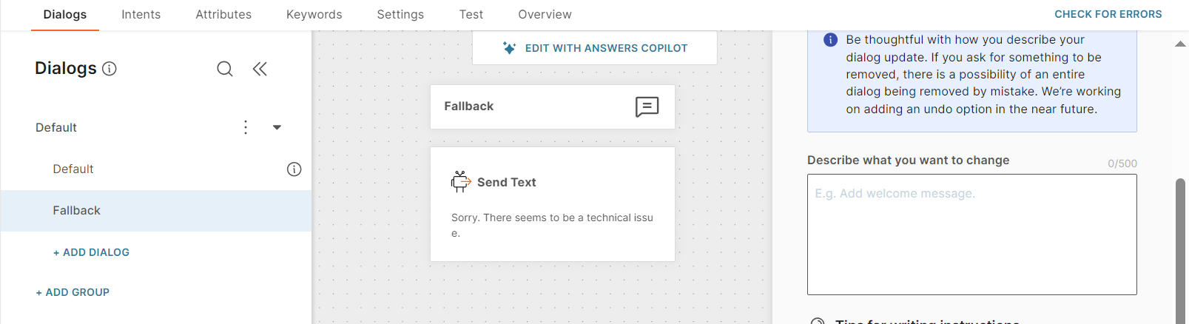Collapse the Dialogs sidebar with double-chevron icon
The width and height of the screenshot is (1189, 324).
[260, 69]
